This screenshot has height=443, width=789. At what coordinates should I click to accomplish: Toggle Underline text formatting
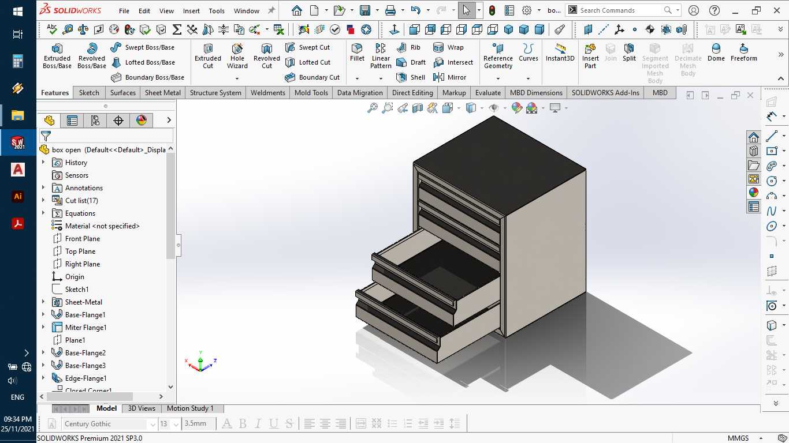[x=274, y=424]
